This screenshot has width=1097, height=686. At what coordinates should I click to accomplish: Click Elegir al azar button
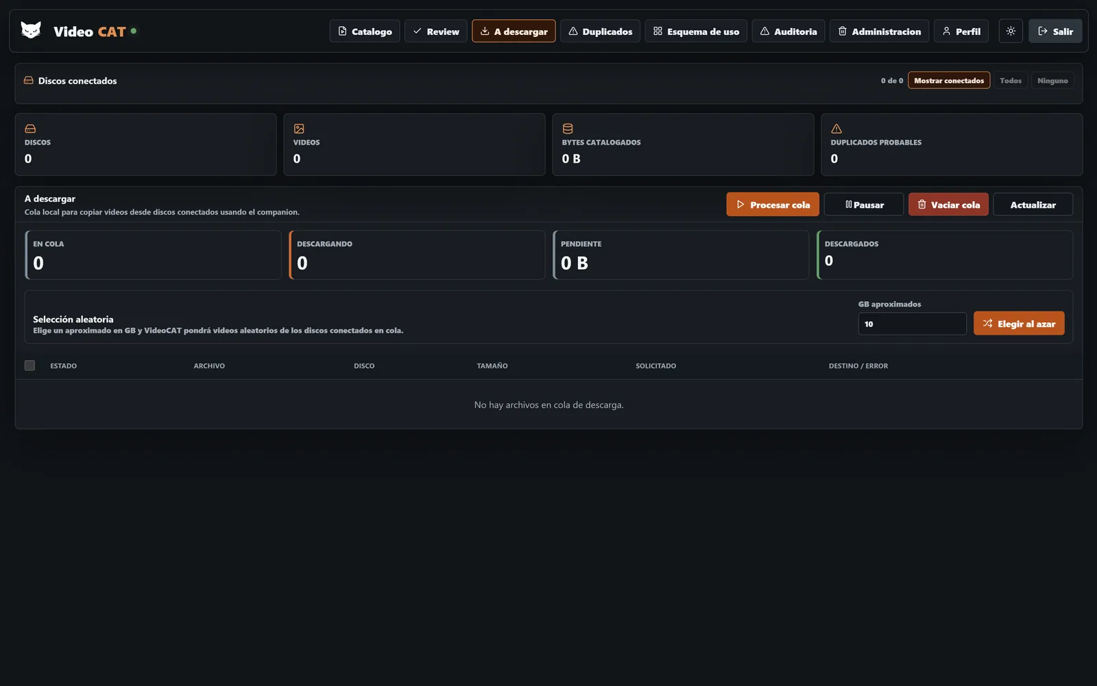click(x=1019, y=323)
